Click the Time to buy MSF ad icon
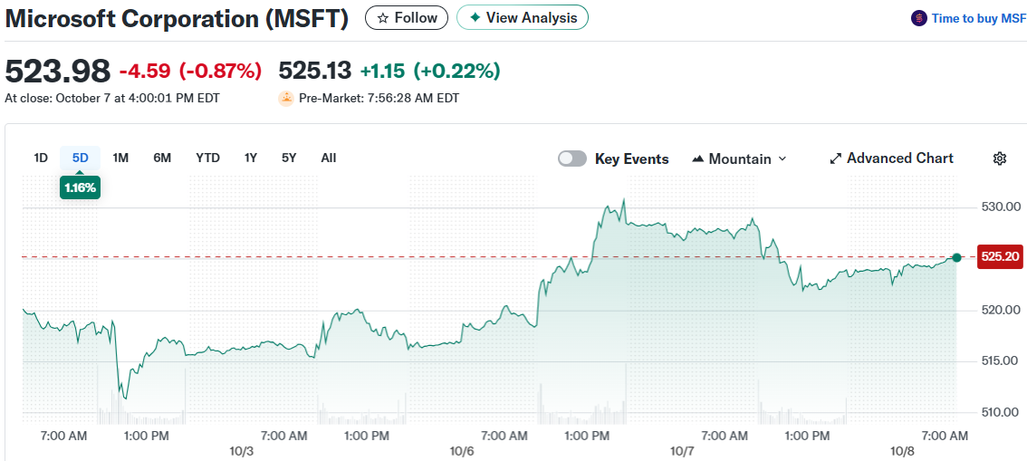1027x461 pixels. point(919,18)
